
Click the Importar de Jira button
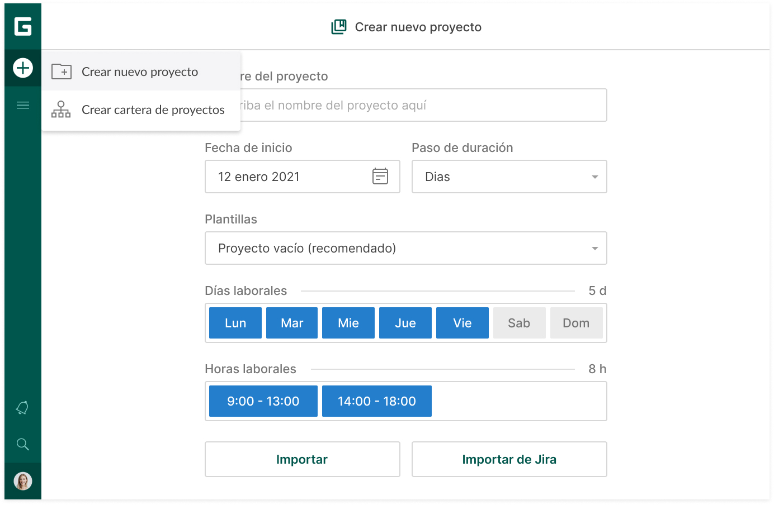coord(509,459)
